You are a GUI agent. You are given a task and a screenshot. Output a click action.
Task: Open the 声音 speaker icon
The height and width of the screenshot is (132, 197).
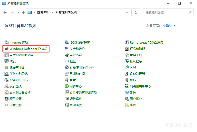click(x=67, y=80)
